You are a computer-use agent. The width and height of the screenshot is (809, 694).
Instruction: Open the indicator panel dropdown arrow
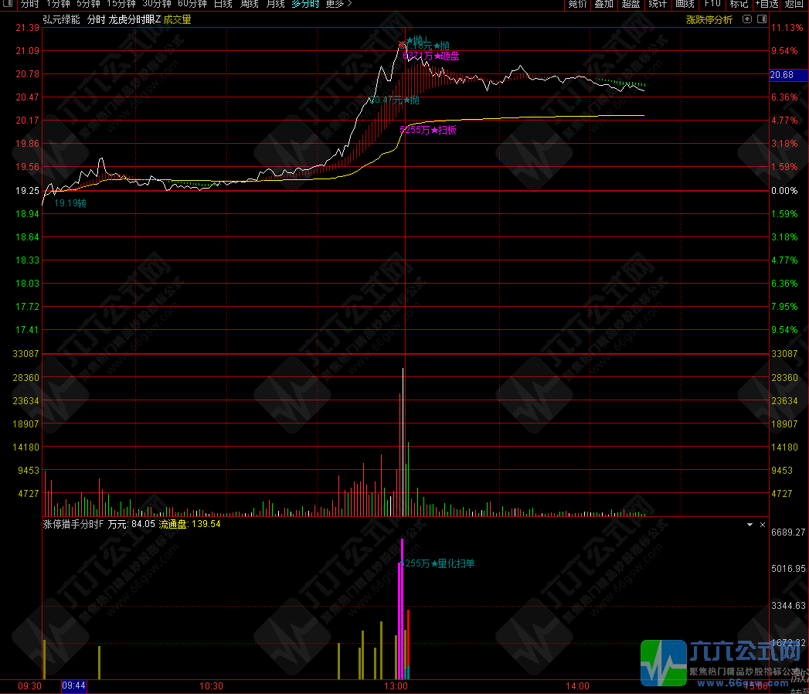[x=749, y=524]
